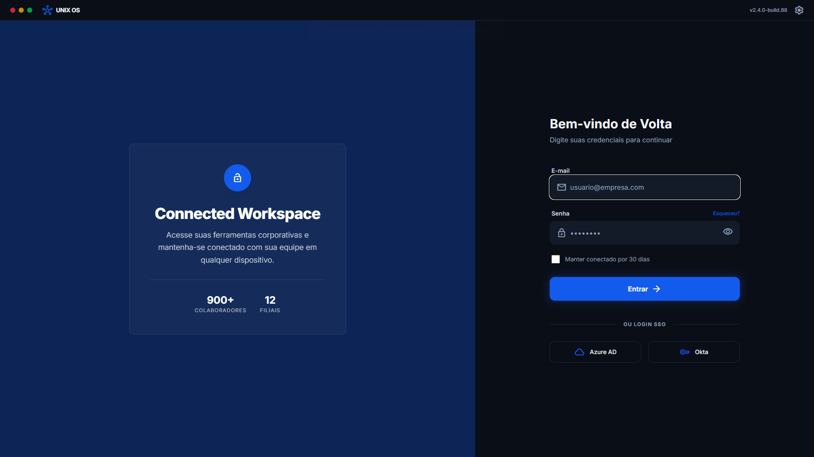Click the Esqueceu? forgot password link

pos(726,213)
